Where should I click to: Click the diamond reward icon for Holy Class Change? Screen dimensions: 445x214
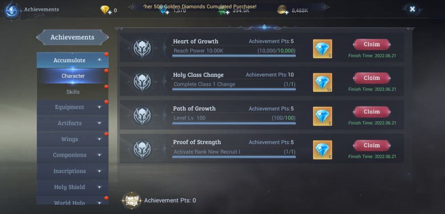coord(322,82)
